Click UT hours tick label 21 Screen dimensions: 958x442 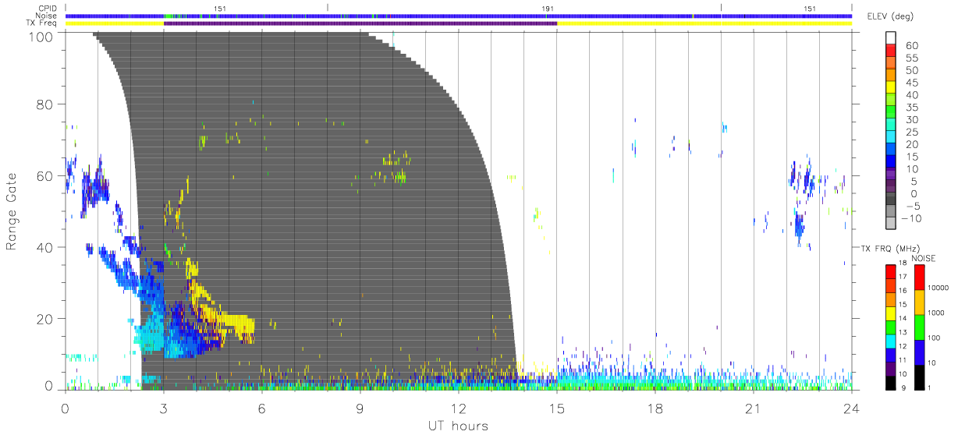click(753, 408)
